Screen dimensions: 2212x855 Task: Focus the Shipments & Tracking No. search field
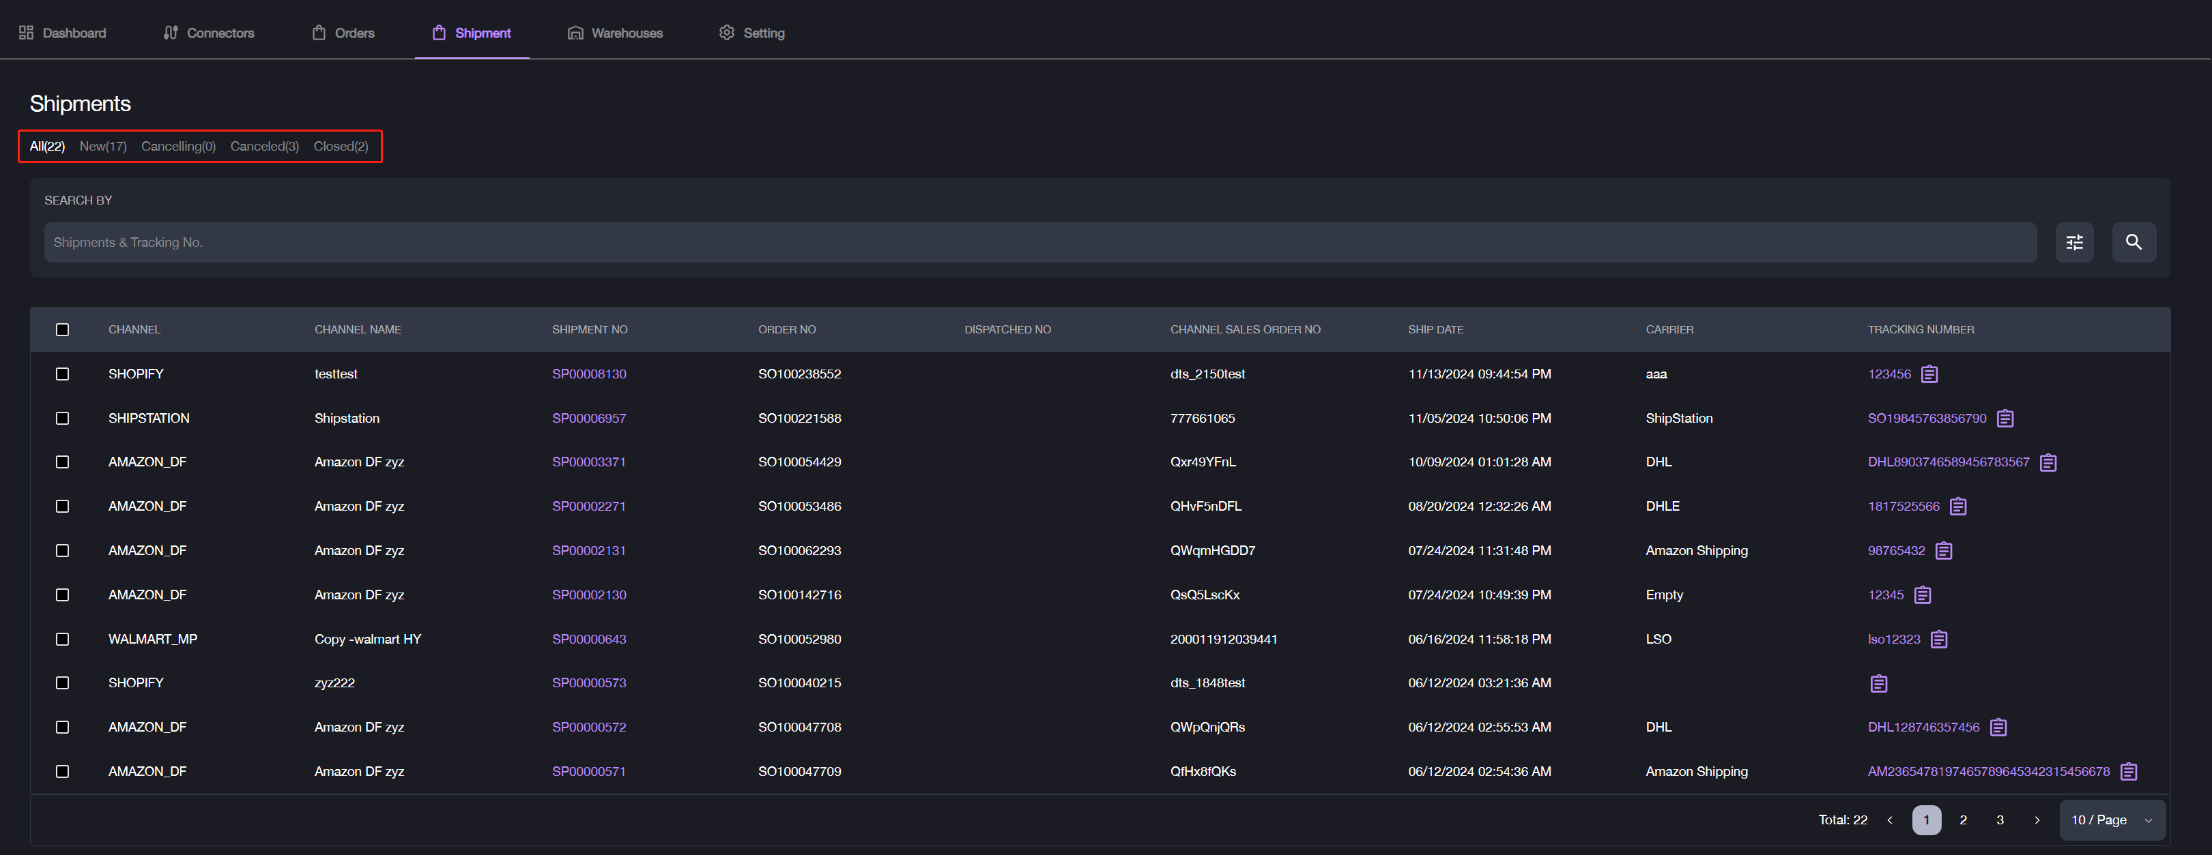1039,243
